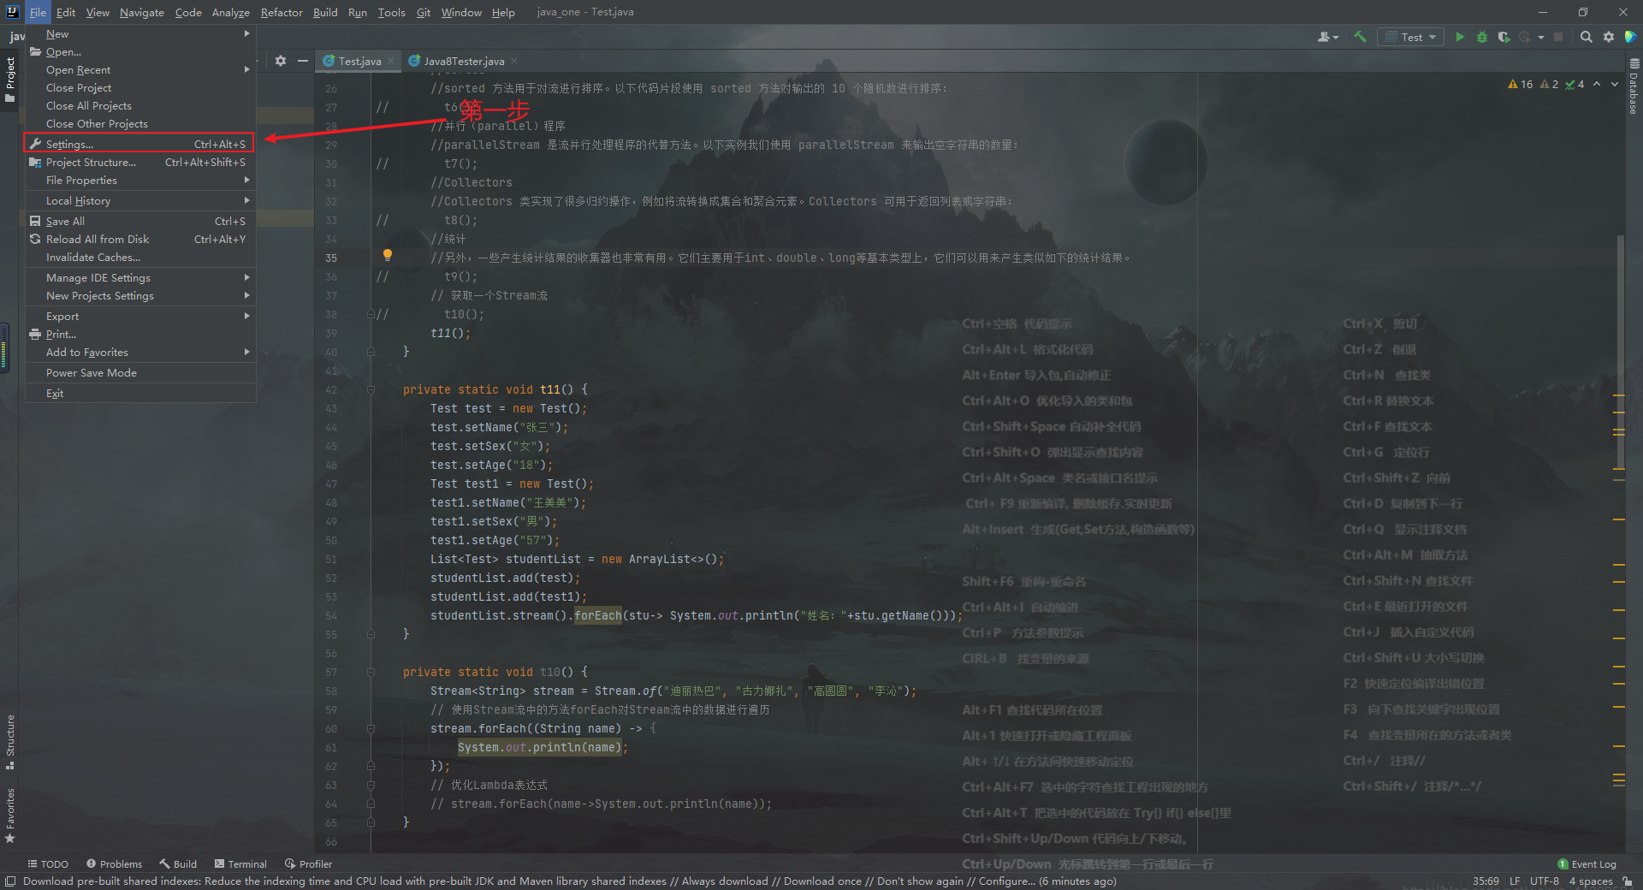Open the TODO tool window

click(x=48, y=864)
